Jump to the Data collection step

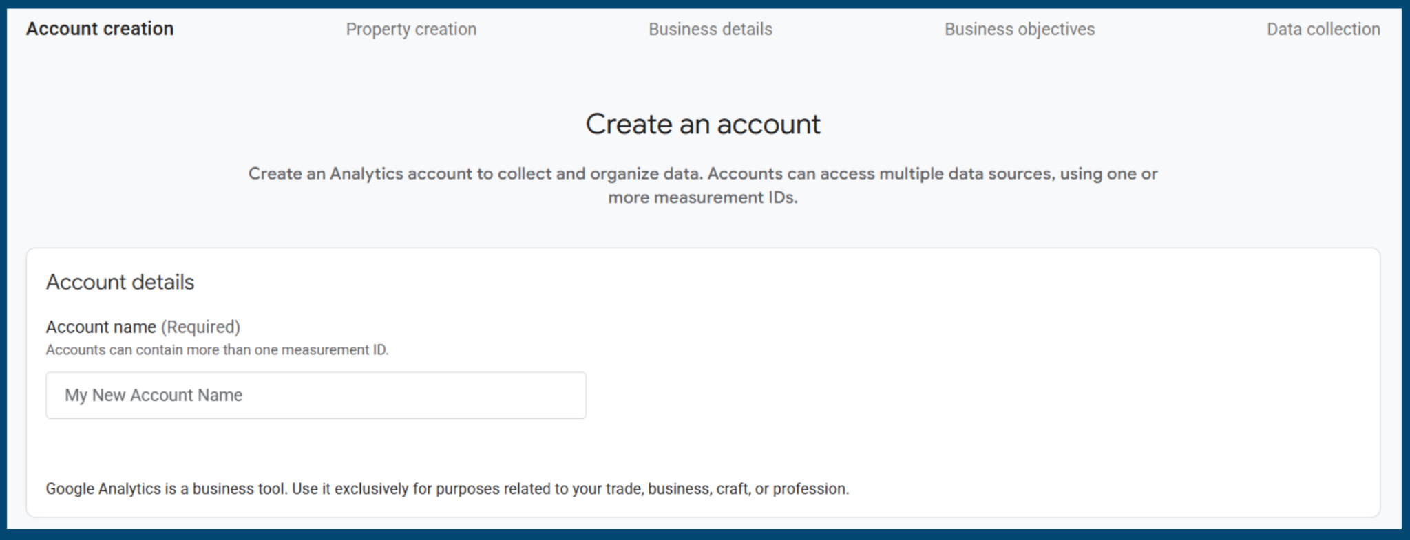point(1323,30)
